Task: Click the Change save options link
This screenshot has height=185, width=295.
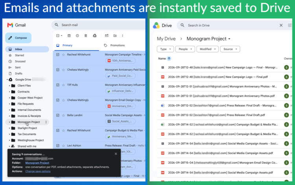Action: coord(38,171)
